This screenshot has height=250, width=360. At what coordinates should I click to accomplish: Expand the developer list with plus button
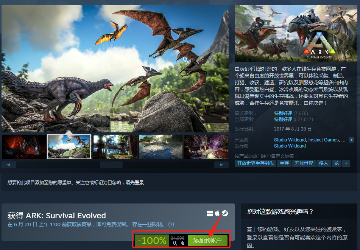(351, 140)
